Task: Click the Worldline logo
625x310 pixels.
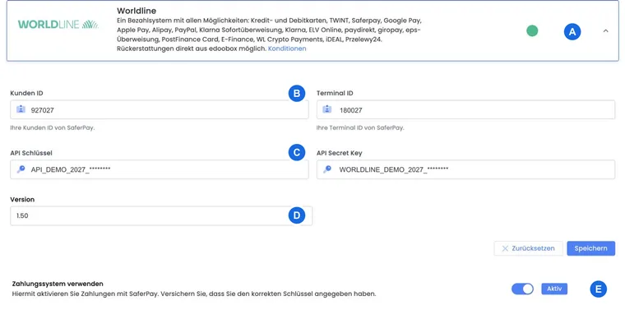Action: click(x=58, y=25)
